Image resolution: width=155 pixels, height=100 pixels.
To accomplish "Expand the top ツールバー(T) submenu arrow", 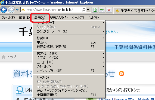I will coord(103,23).
